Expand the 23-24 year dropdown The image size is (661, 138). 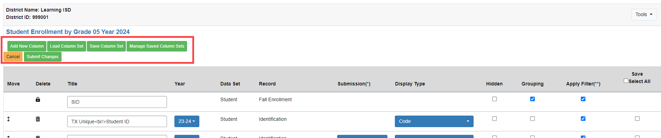click(187, 121)
